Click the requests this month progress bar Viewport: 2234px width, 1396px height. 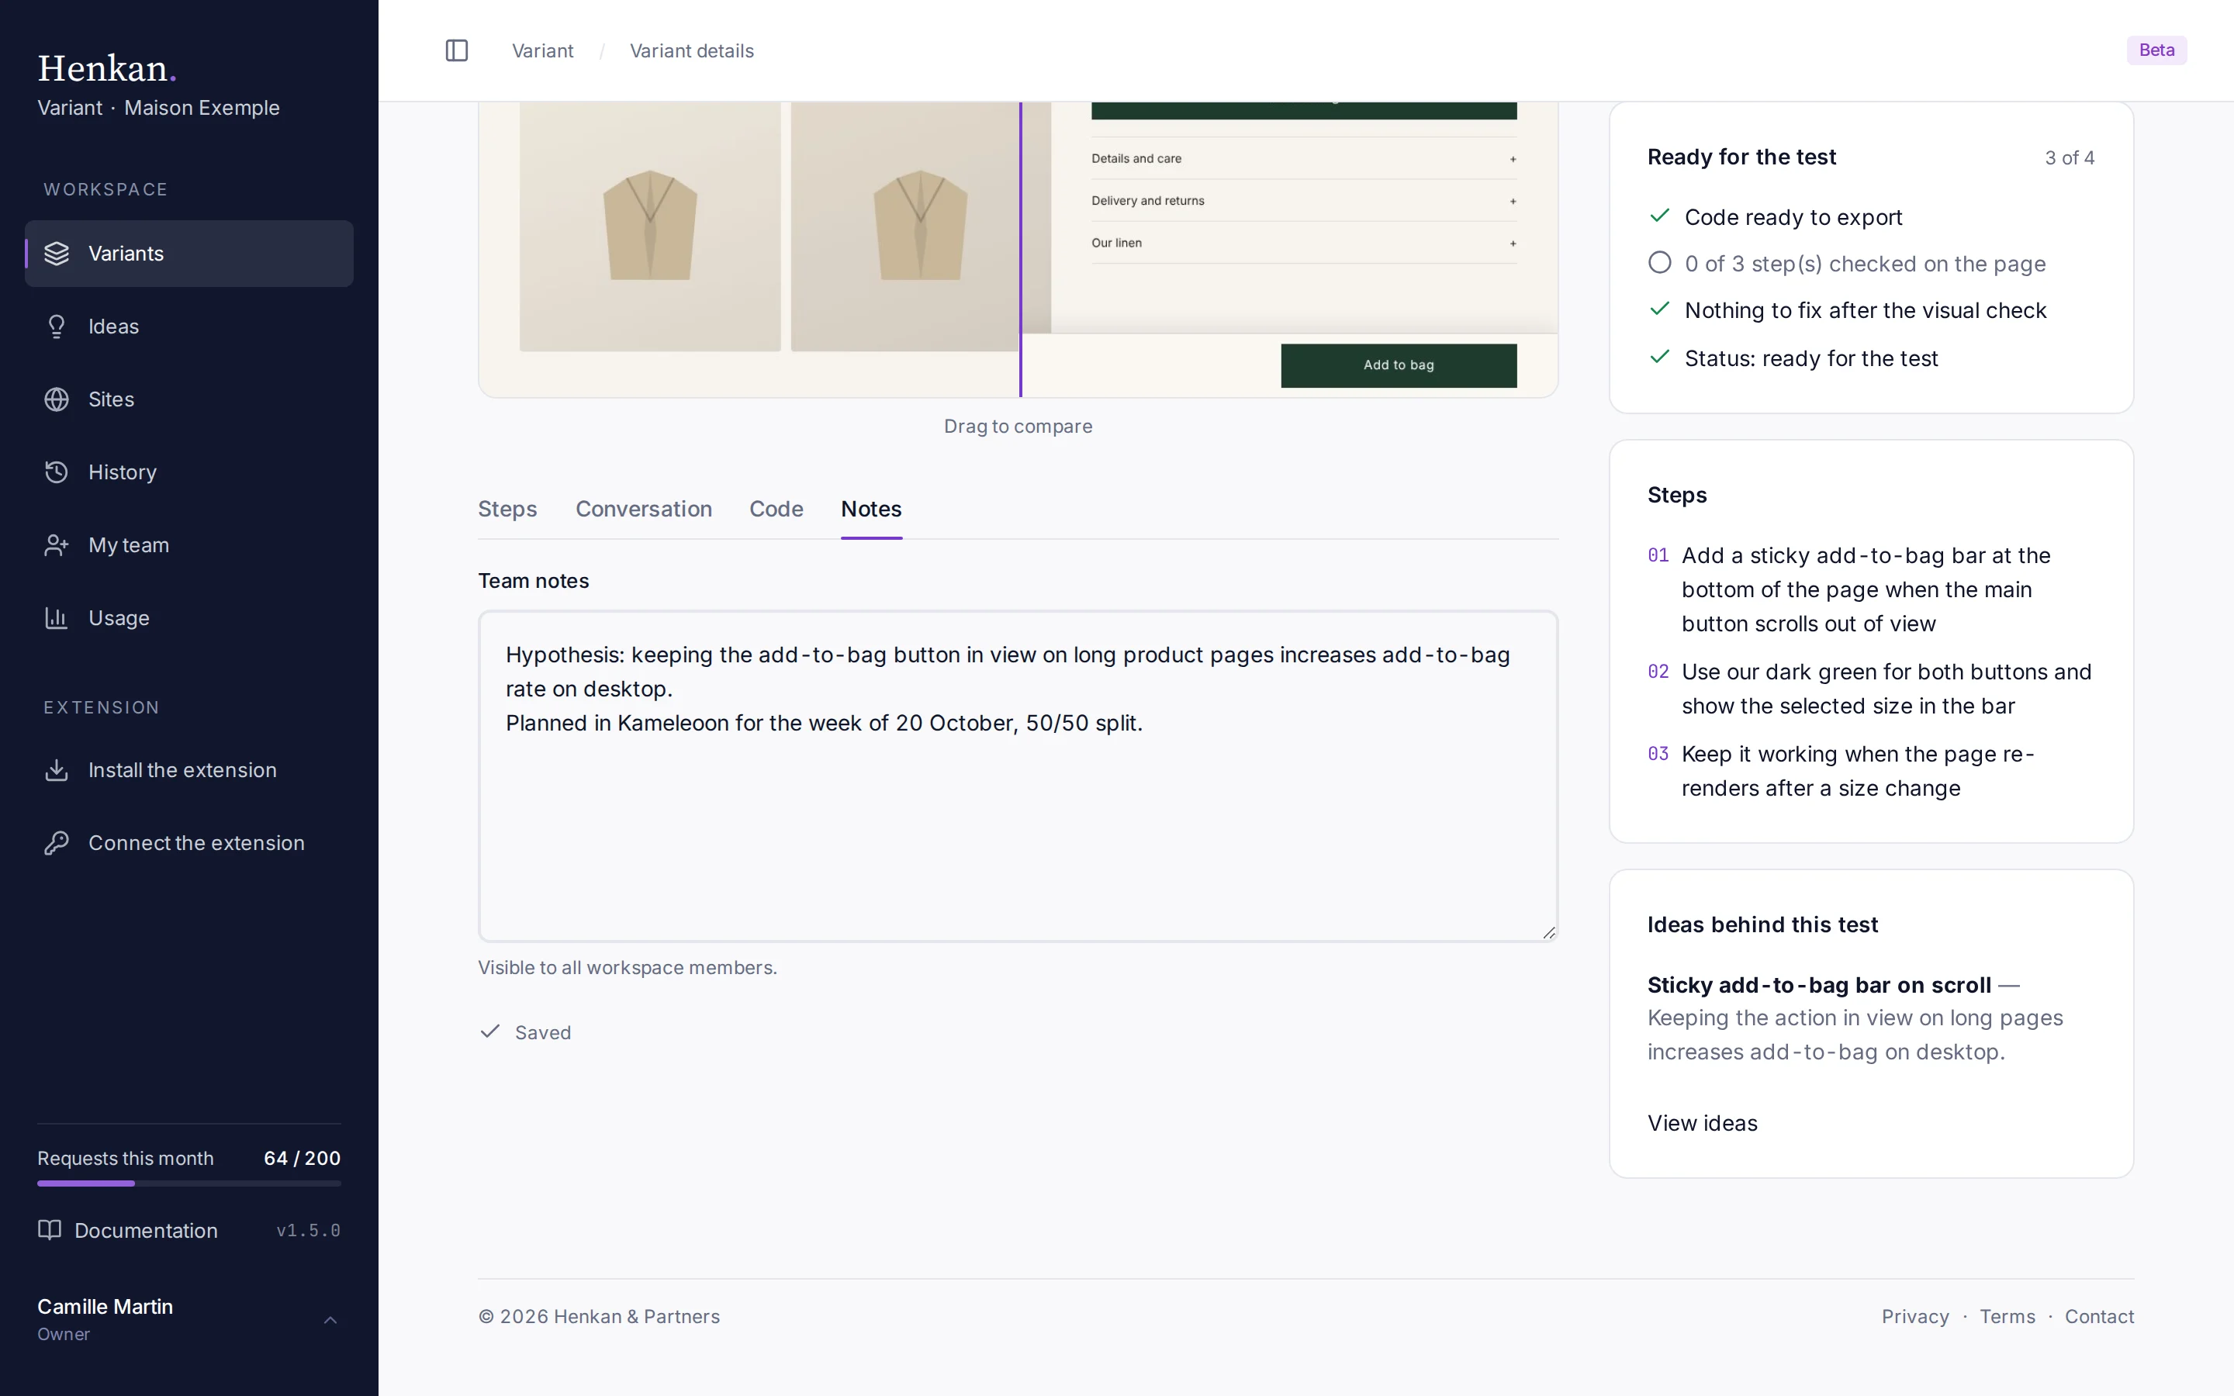point(189,1183)
